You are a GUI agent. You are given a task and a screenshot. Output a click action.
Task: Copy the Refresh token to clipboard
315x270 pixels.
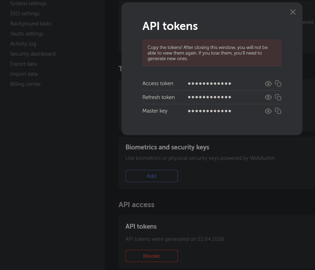click(x=278, y=97)
